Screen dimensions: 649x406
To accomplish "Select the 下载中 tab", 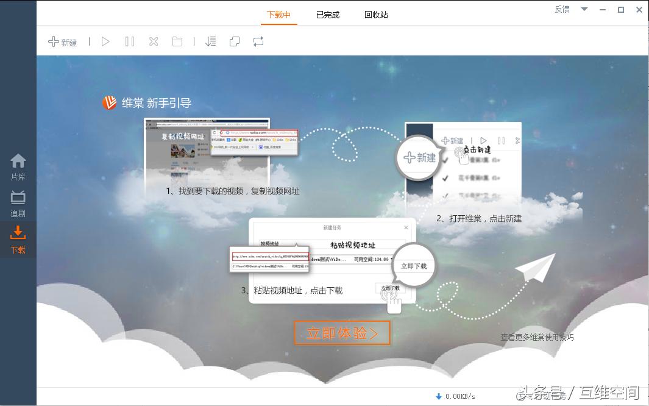I will pos(278,14).
